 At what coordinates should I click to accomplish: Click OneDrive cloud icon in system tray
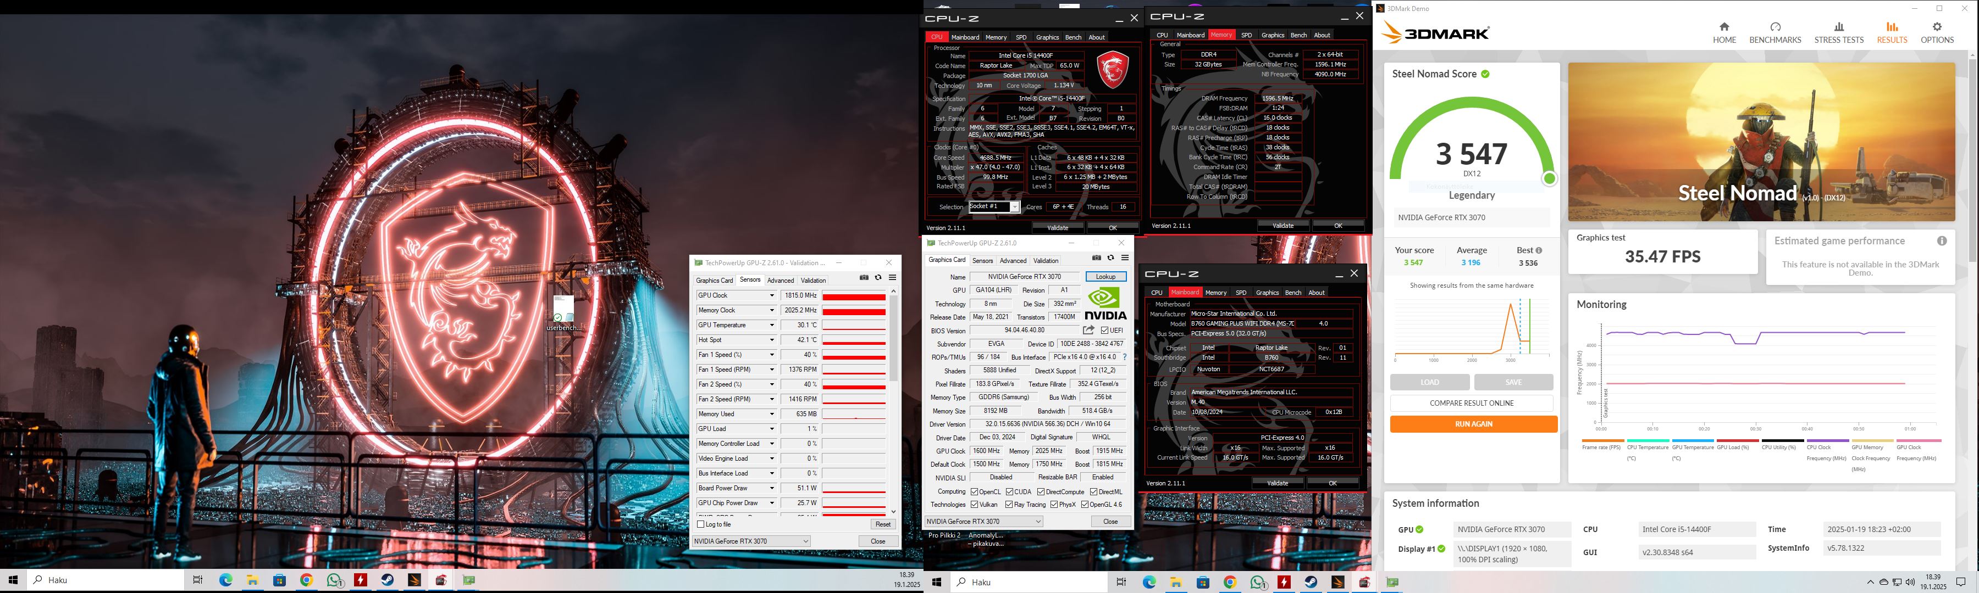1883,582
